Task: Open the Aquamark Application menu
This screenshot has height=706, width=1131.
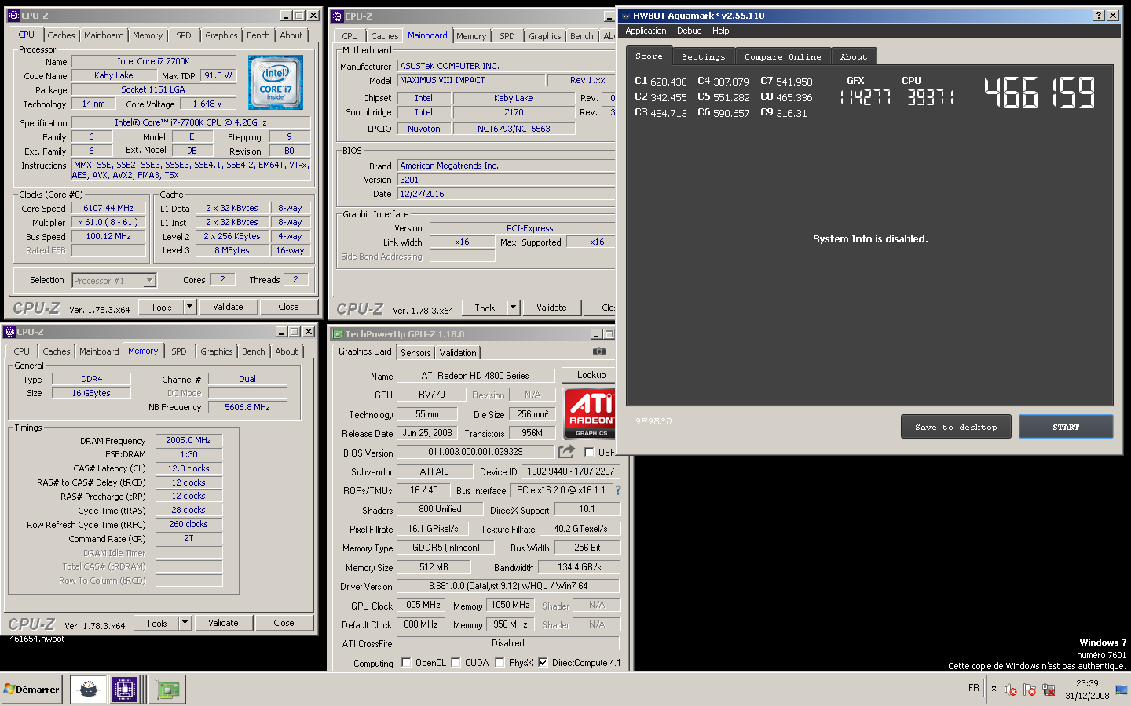Action: coord(646,31)
